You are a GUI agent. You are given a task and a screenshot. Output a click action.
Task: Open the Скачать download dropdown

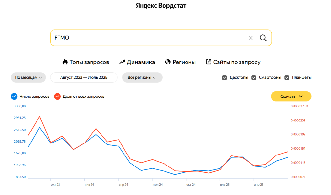[x=291, y=96]
